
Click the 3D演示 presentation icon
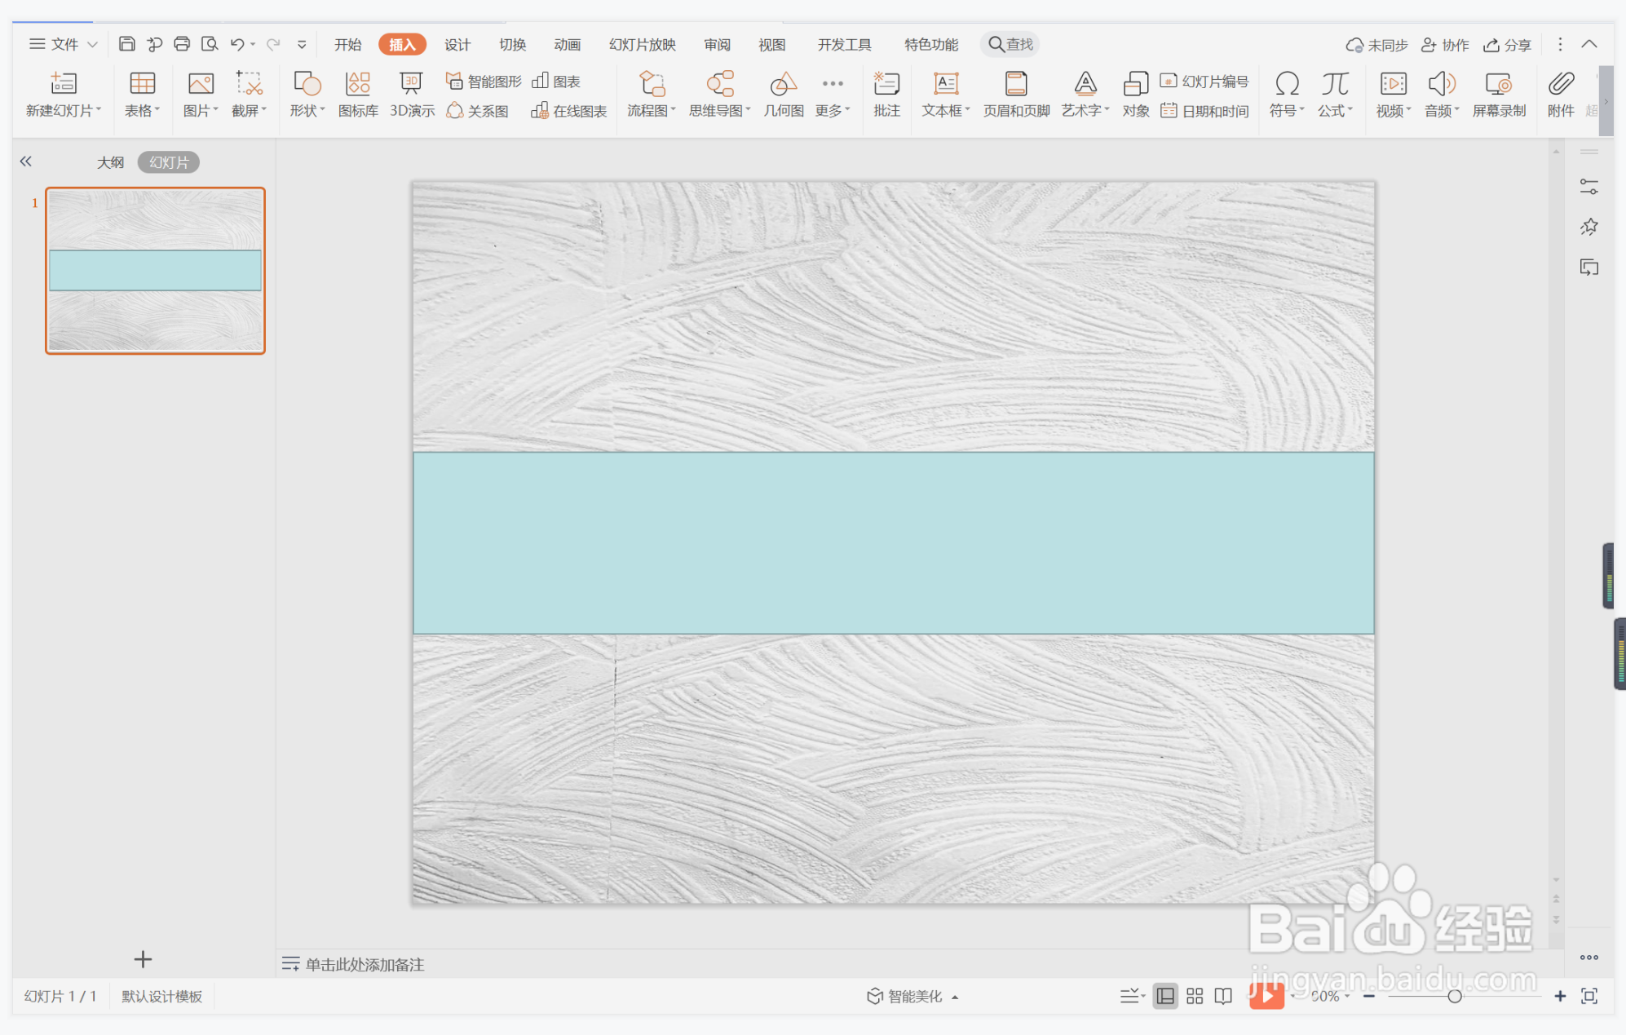point(412,95)
